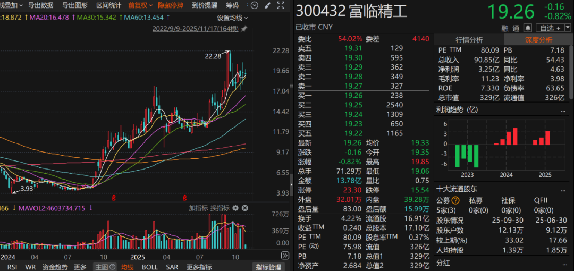Image resolution: width=574 pixels, height=271 pixels.
Task: Open the circled down-arrow toolbar menu
Action: click(255, 5)
